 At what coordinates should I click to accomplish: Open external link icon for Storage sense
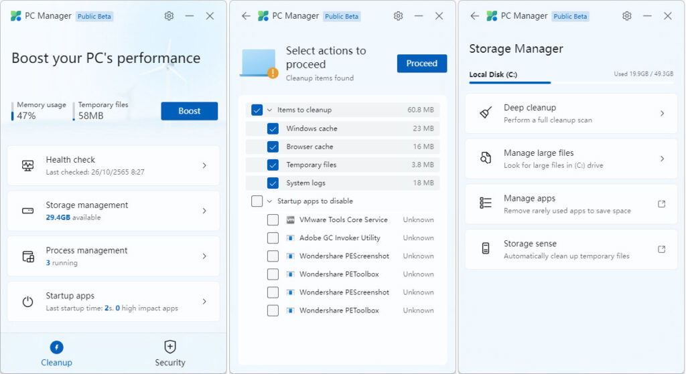click(x=661, y=249)
